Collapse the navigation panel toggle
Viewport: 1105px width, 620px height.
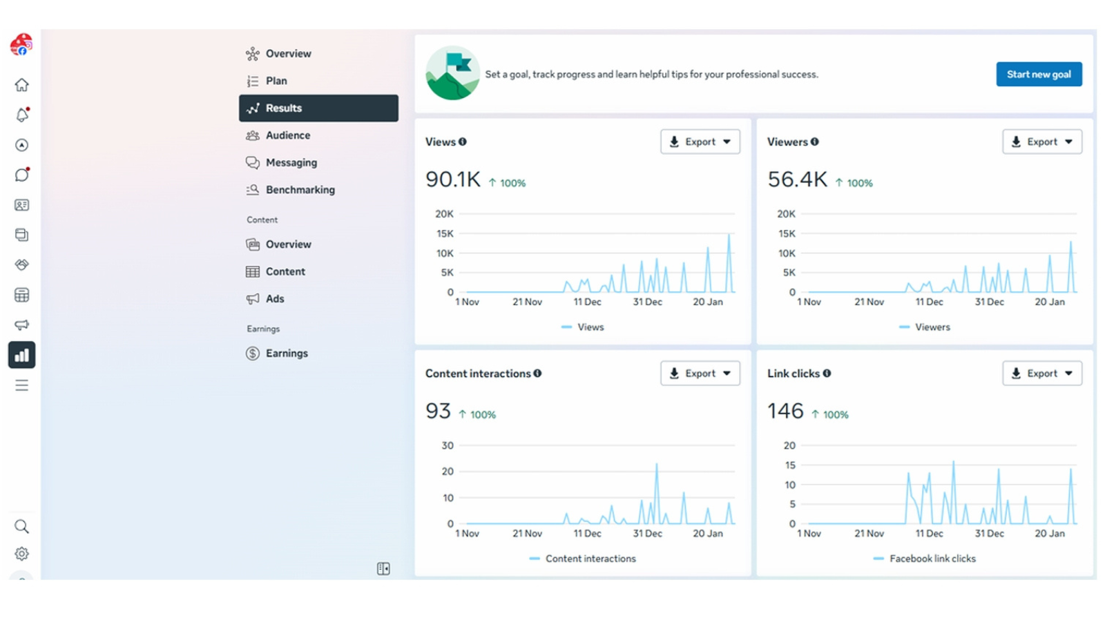383,569
